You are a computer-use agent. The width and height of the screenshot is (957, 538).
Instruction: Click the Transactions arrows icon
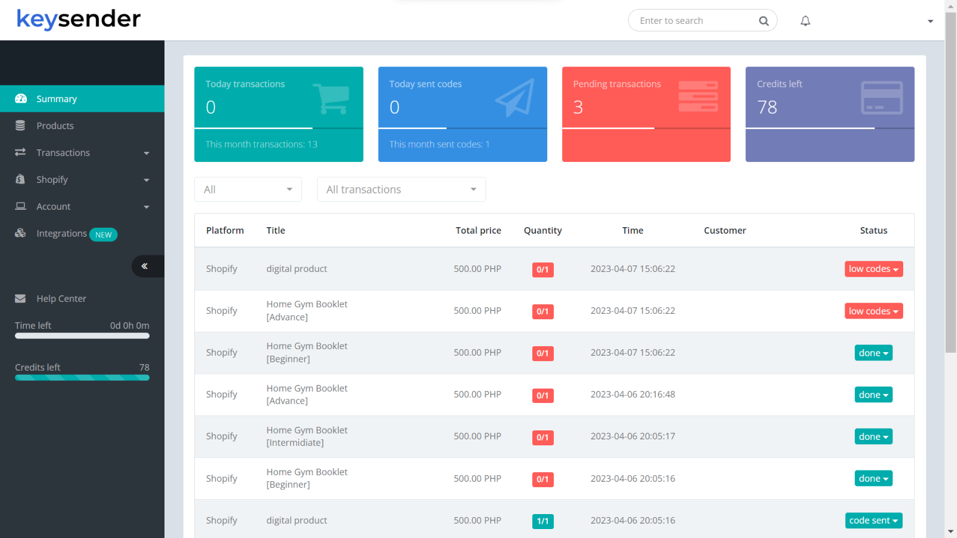[20, 152]
